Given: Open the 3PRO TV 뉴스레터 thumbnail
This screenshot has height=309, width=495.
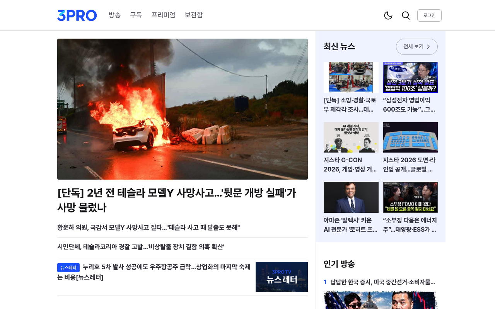Looking at the screenshot, I should pos(282,277).
